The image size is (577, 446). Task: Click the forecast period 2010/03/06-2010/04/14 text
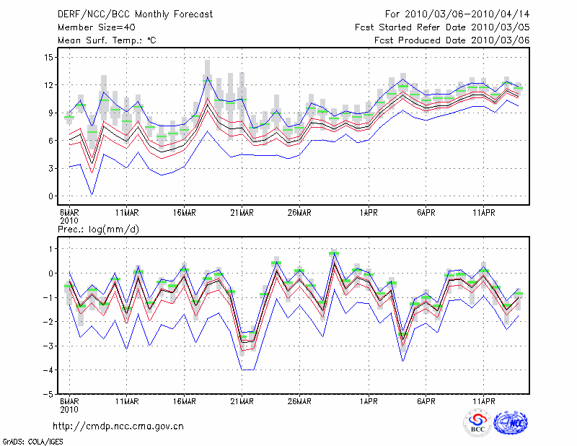[457, 14]
